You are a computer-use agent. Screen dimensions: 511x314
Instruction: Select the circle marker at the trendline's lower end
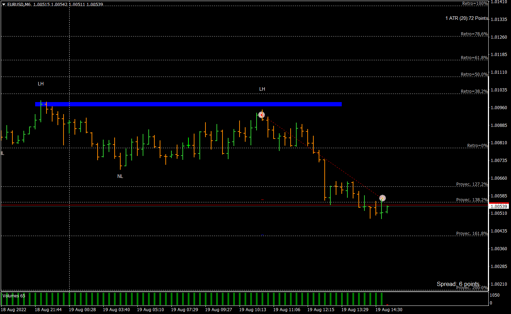coord(382,198)
